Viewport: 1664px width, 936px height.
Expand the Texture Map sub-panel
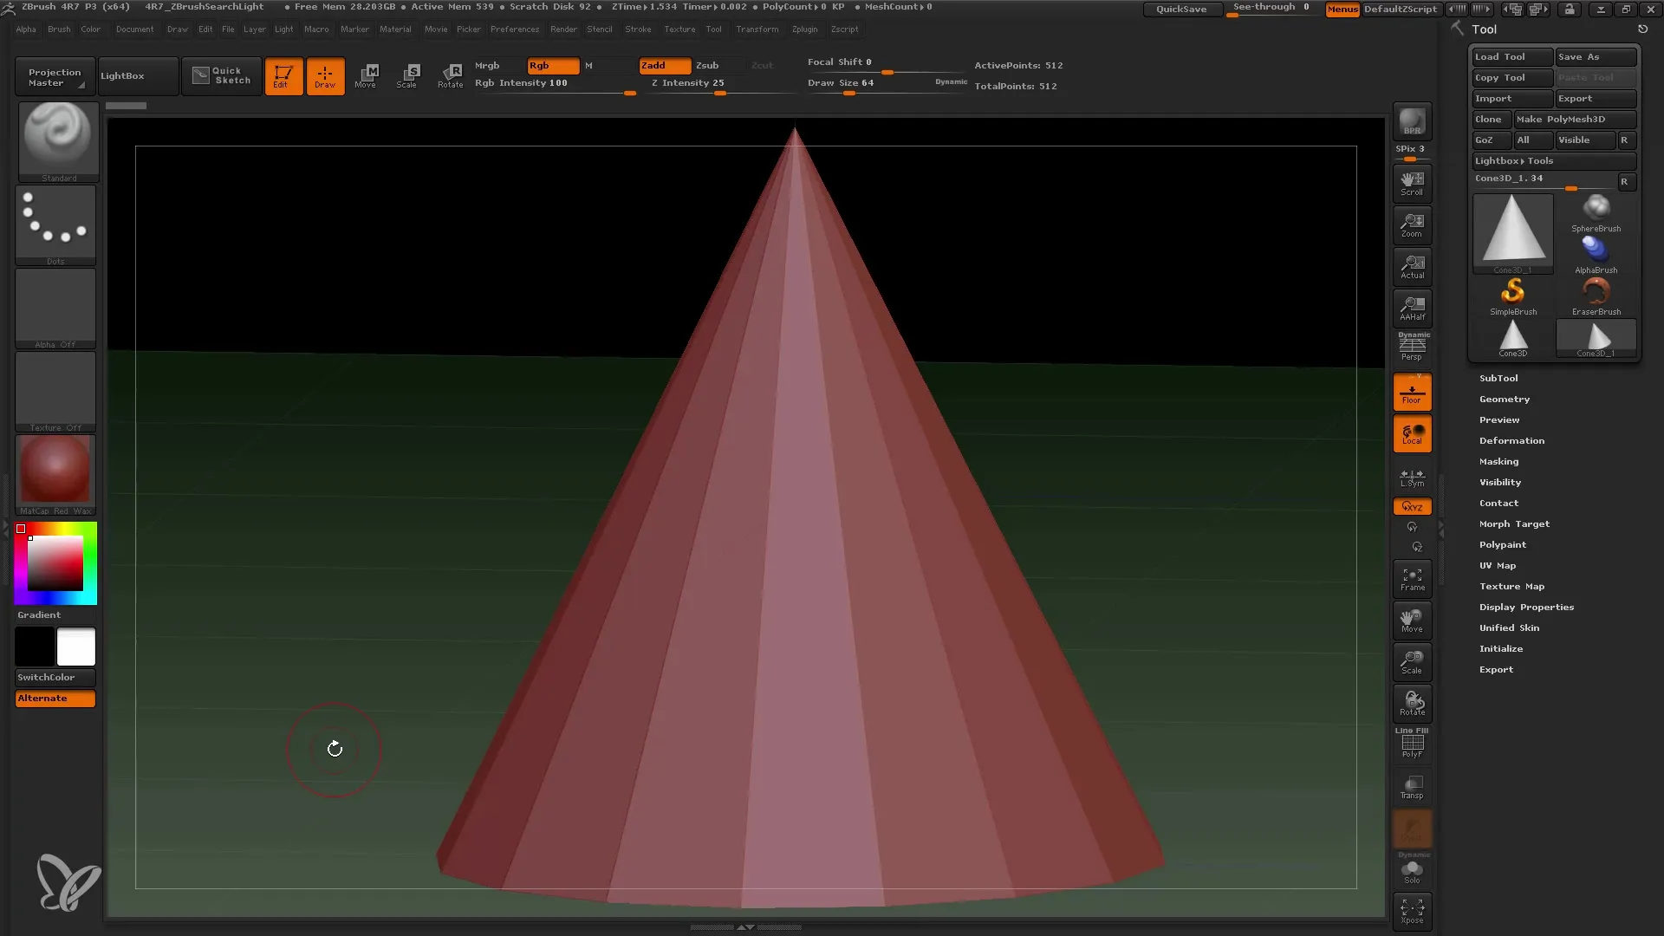coord(1512,585)
